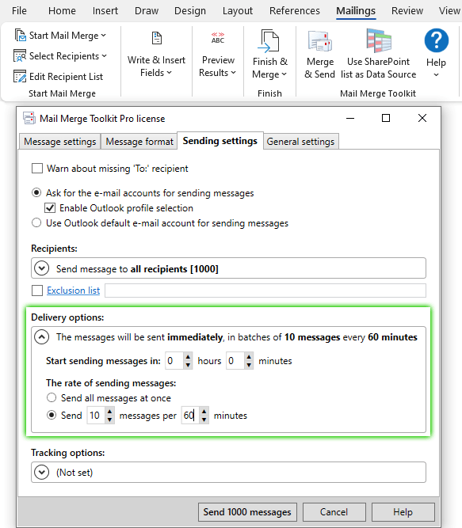Click the all recipients [1000] text
Viewport: 462px width, 528px height.
point(174,268)
